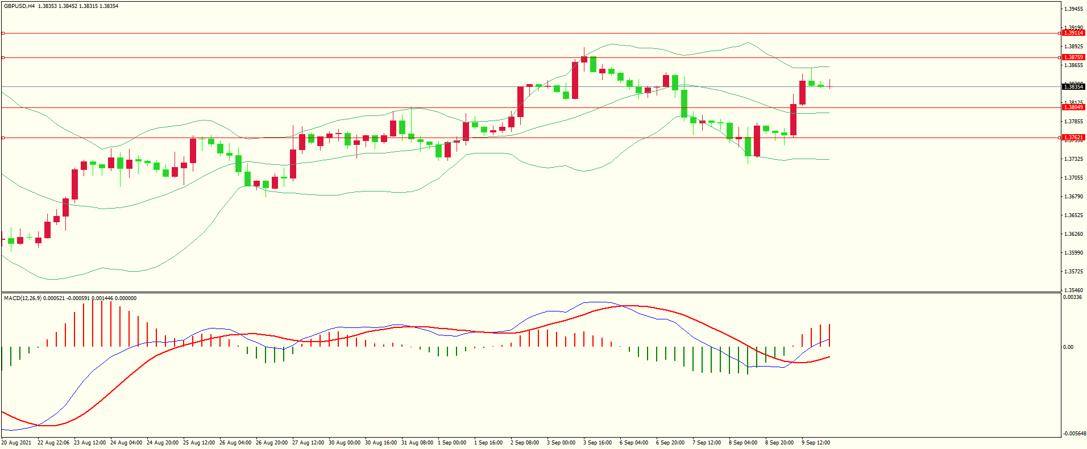Click the 8 Sep 20:00 time axis label

click(x=779, y=443)
